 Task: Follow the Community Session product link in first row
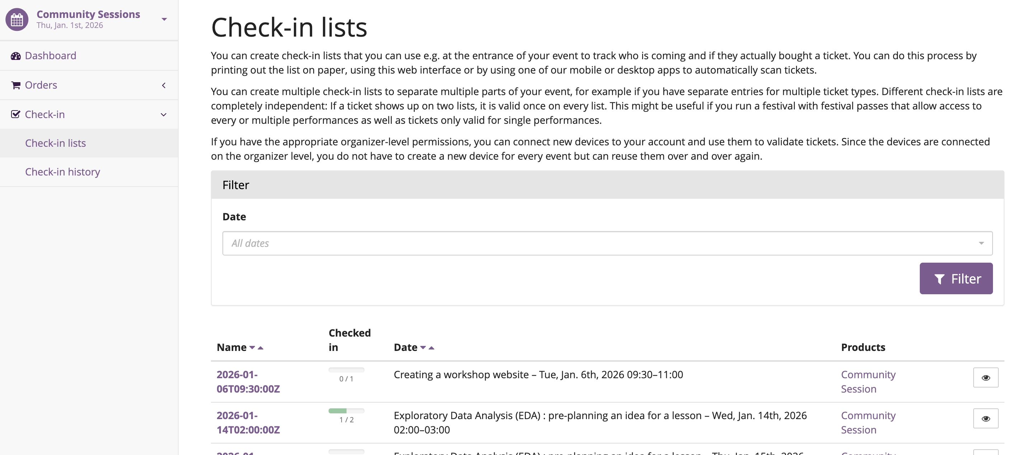[x=868, y=381]
